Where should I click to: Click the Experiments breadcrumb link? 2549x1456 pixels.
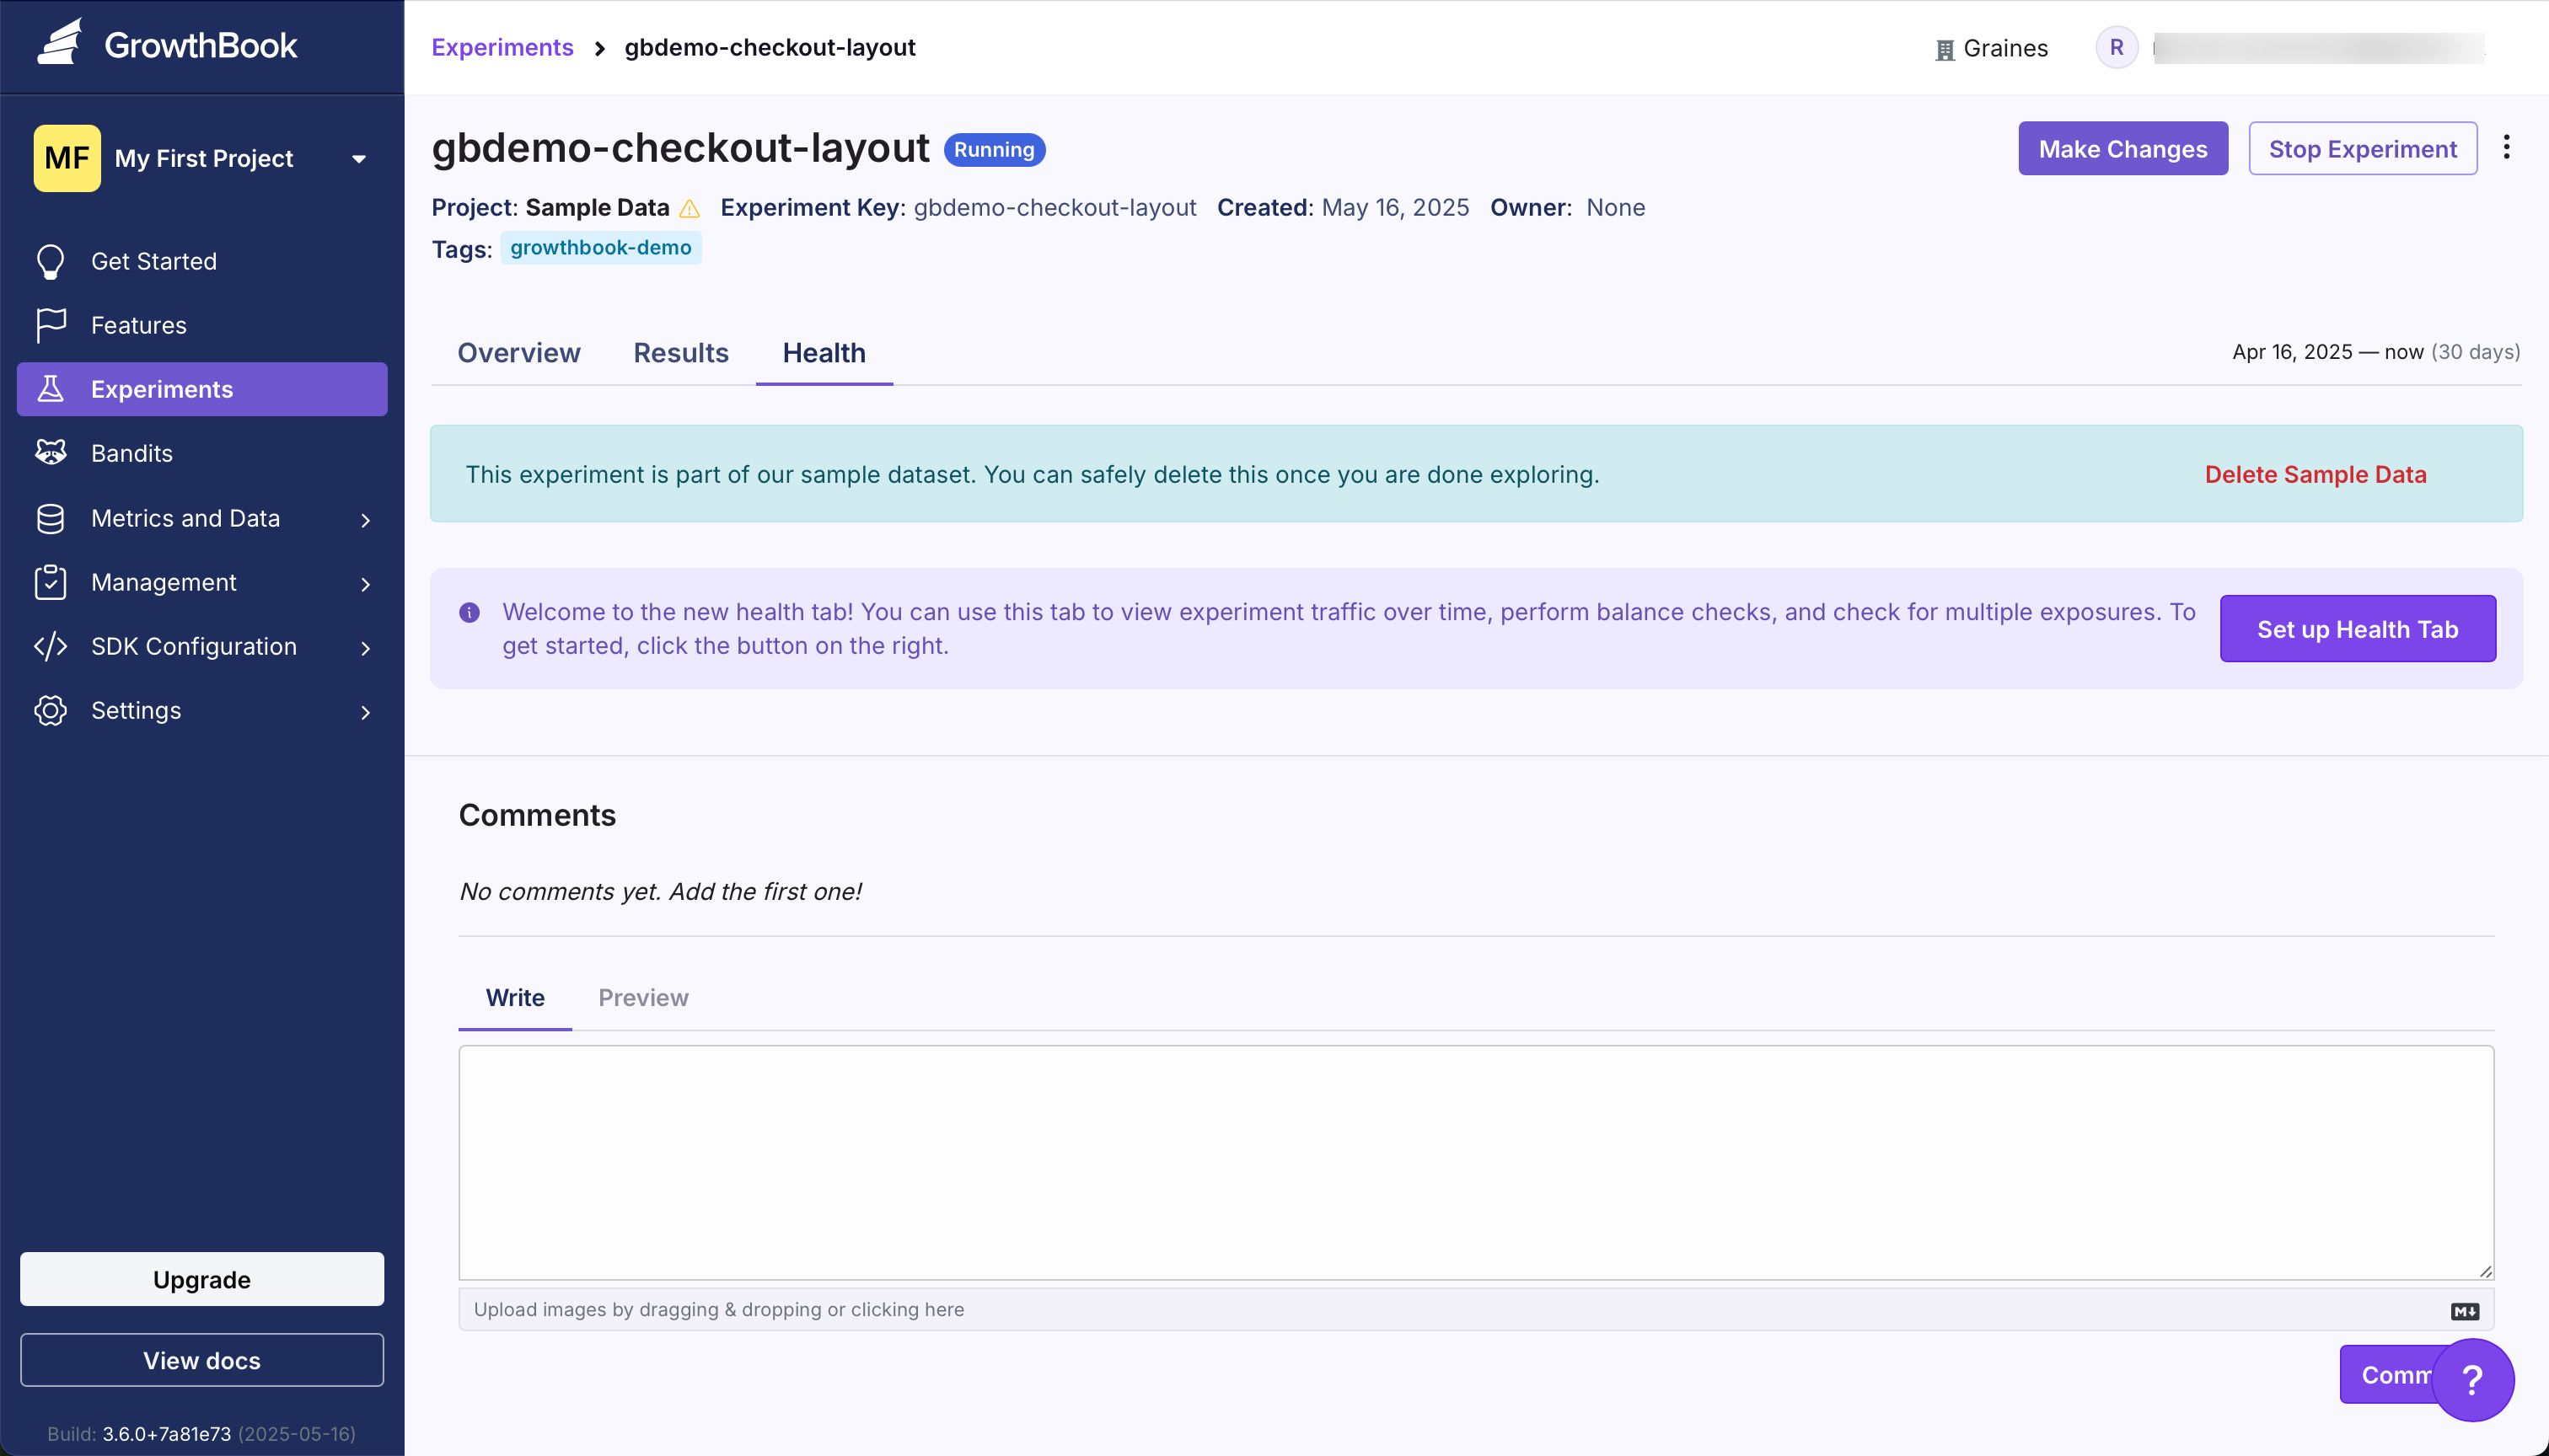(502, 47)
